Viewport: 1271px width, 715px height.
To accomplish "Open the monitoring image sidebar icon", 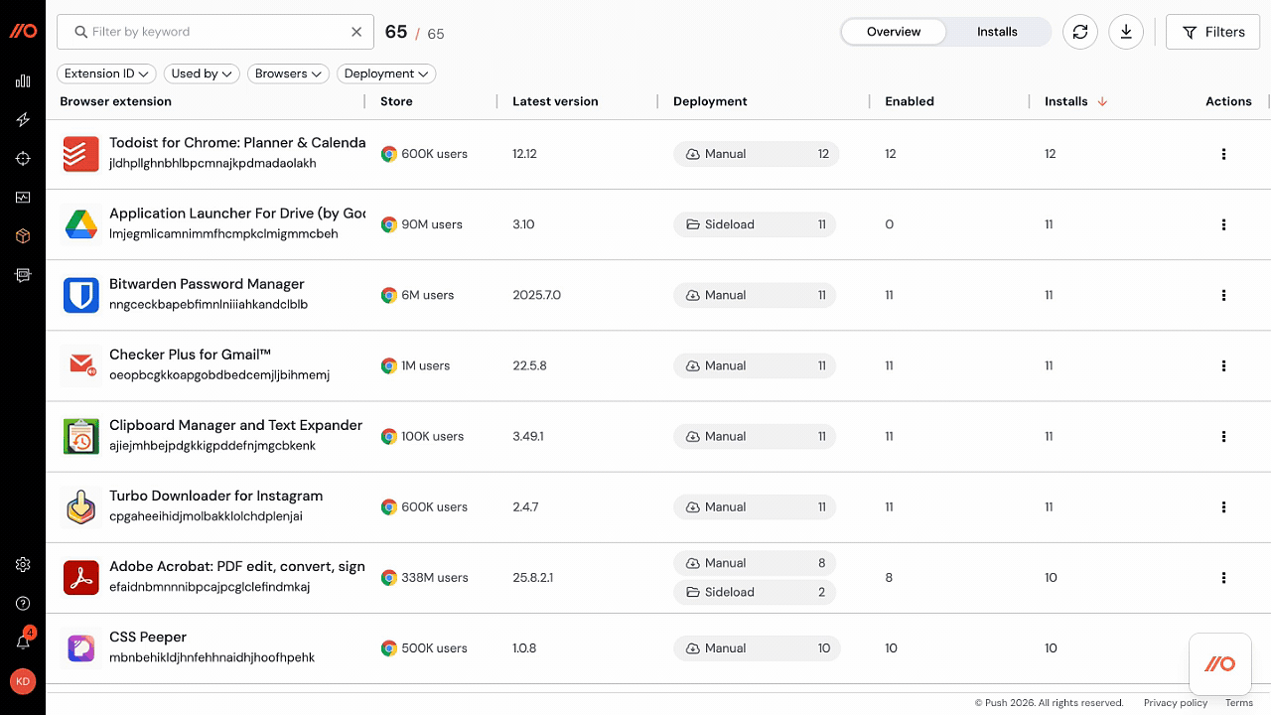I will click(x=22, y=197).
